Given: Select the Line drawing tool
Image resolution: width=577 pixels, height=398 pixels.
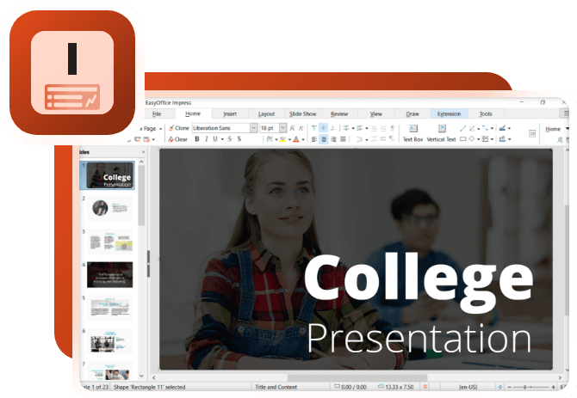Looking at the screenshot, I should click(463, 128).
